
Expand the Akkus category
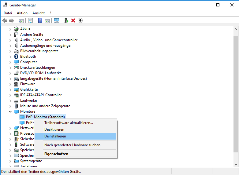[x=10, y=29]
